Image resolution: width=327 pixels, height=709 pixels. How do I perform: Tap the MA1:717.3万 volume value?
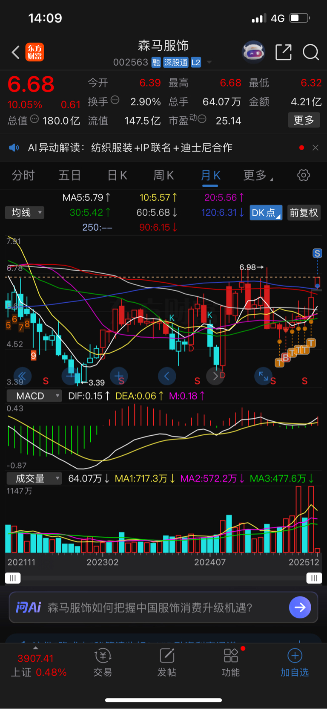145,478
